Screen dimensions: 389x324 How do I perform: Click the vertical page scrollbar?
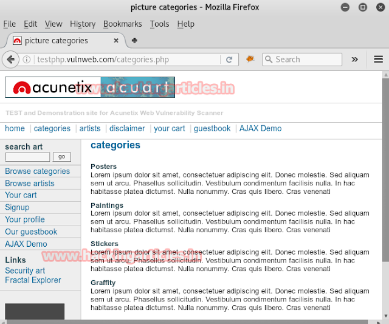point(385,170)
